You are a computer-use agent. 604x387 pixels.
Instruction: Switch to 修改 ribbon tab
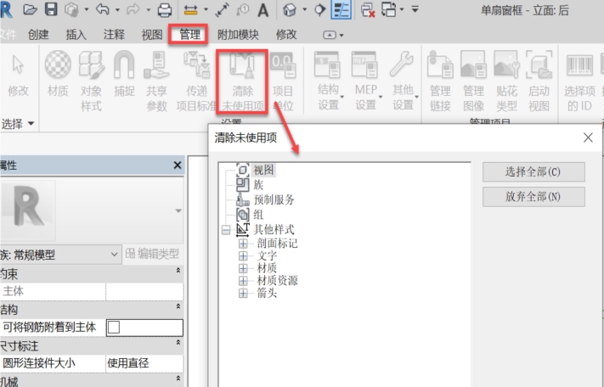click(286, 35)
